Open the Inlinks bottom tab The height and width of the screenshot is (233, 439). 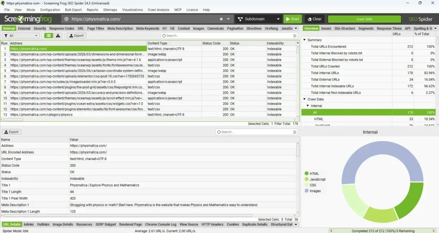[x=29, y=224]
